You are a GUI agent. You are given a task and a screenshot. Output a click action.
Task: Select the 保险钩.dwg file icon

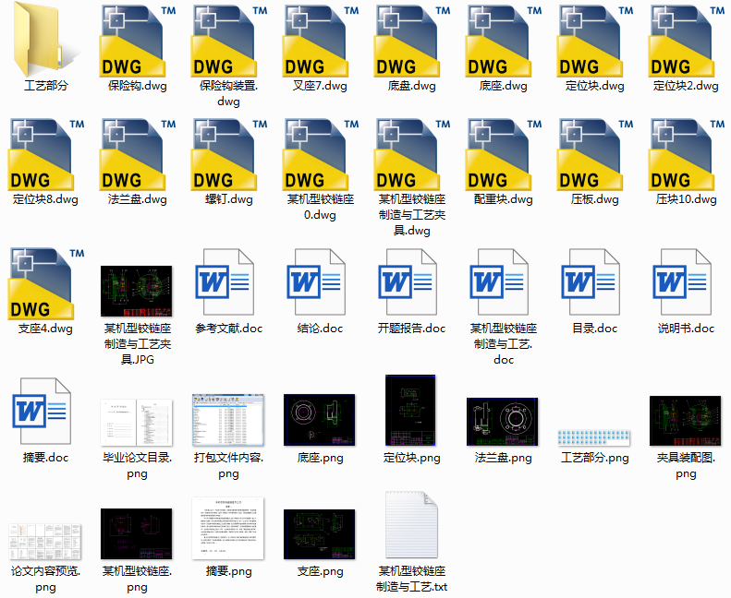coord(137,42)
